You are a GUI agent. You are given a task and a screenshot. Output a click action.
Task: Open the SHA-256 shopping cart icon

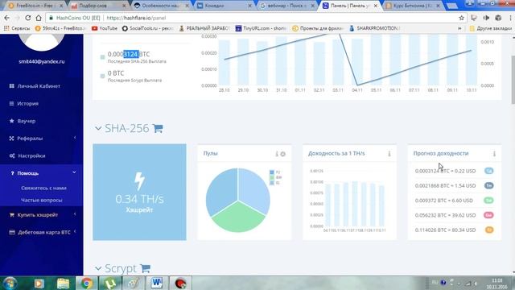pos(158,128)
